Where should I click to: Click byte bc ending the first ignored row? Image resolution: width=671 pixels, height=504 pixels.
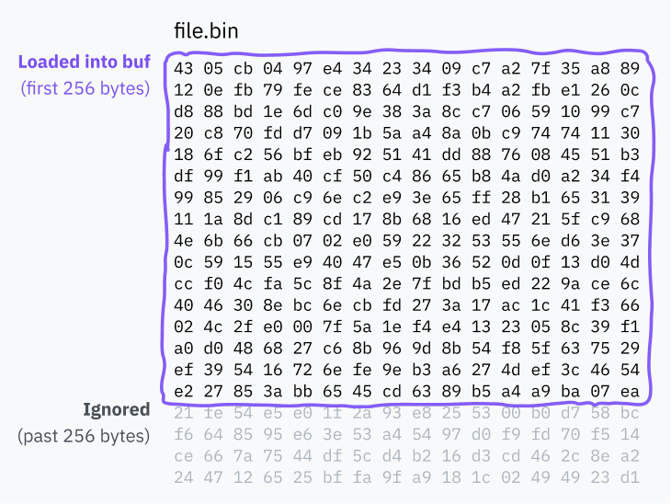[x=629, y=411]
